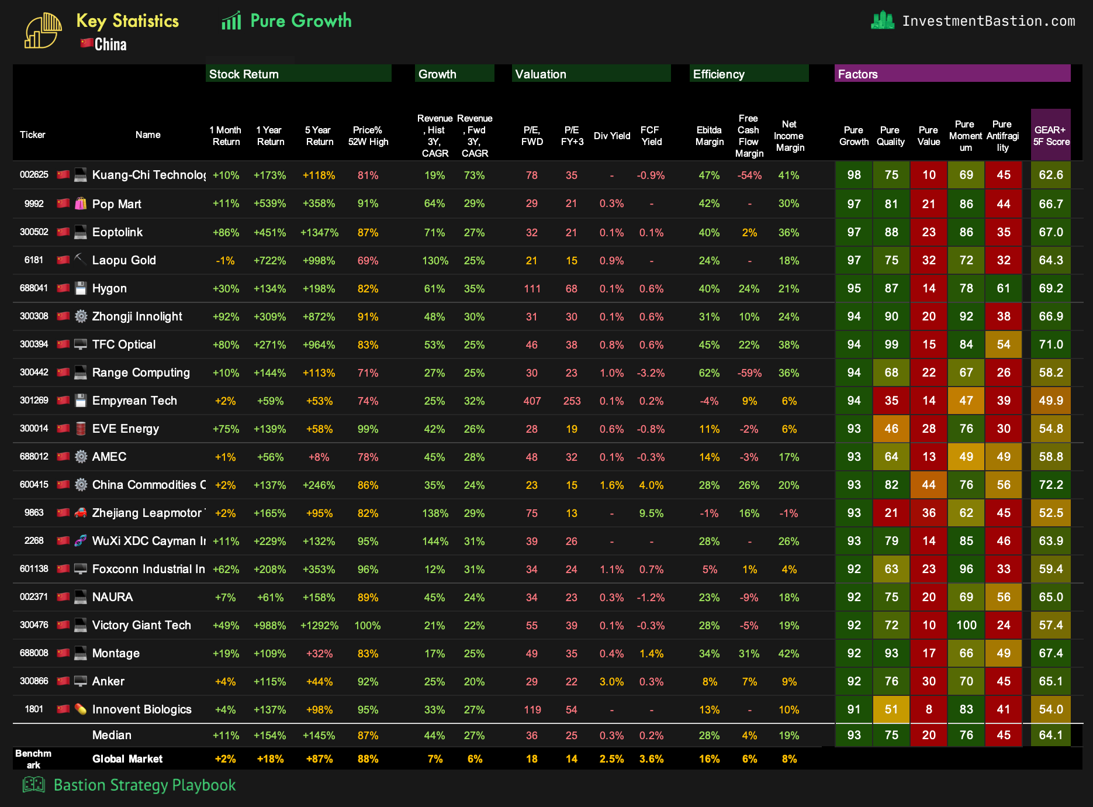Viewport: 1093px width, 807px height.
Task: Click the company name Foxconn Industrial
Action: (x=148, y=569)
